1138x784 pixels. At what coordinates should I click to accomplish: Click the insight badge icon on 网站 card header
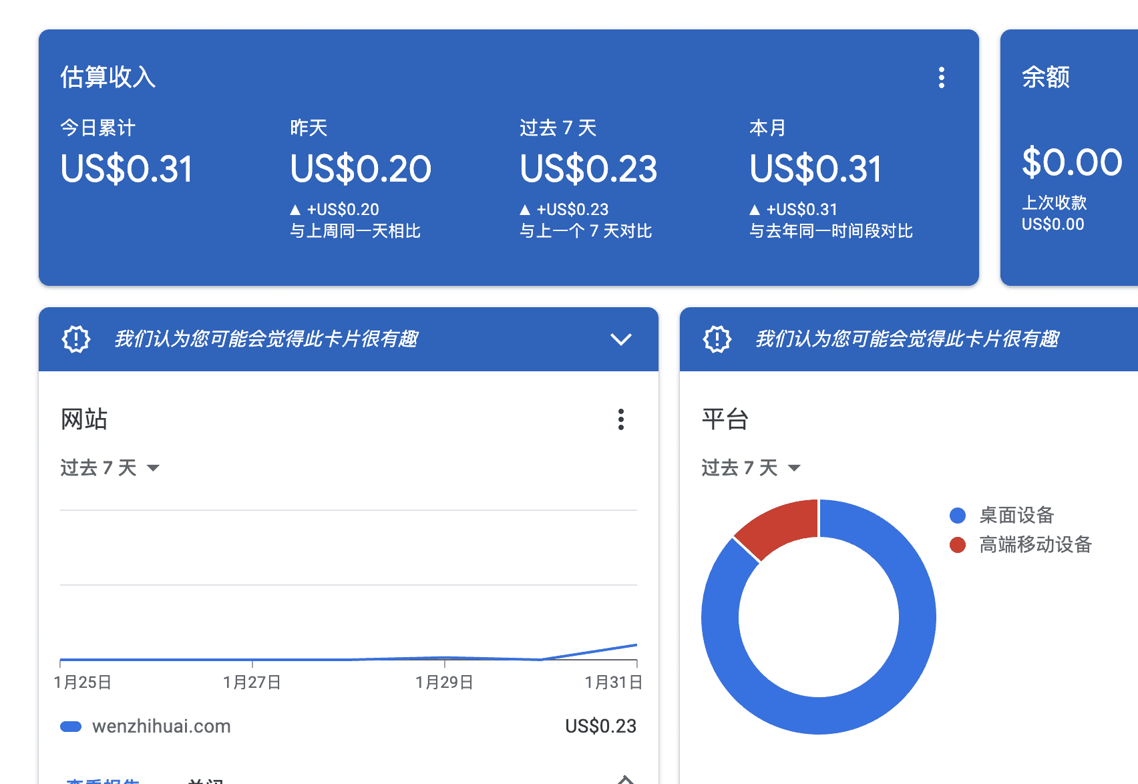(x=76, y=339)
